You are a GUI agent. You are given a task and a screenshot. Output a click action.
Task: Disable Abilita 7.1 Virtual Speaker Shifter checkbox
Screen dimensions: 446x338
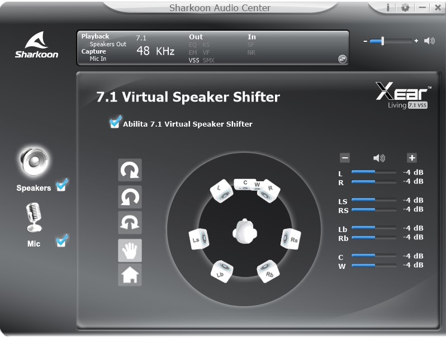click(115, 122)
